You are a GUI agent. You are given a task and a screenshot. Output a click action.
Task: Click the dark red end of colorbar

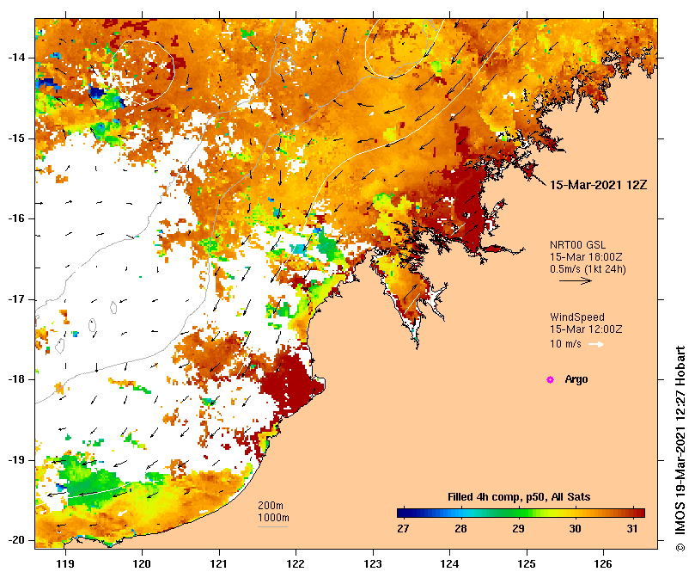tap(640, 513)
